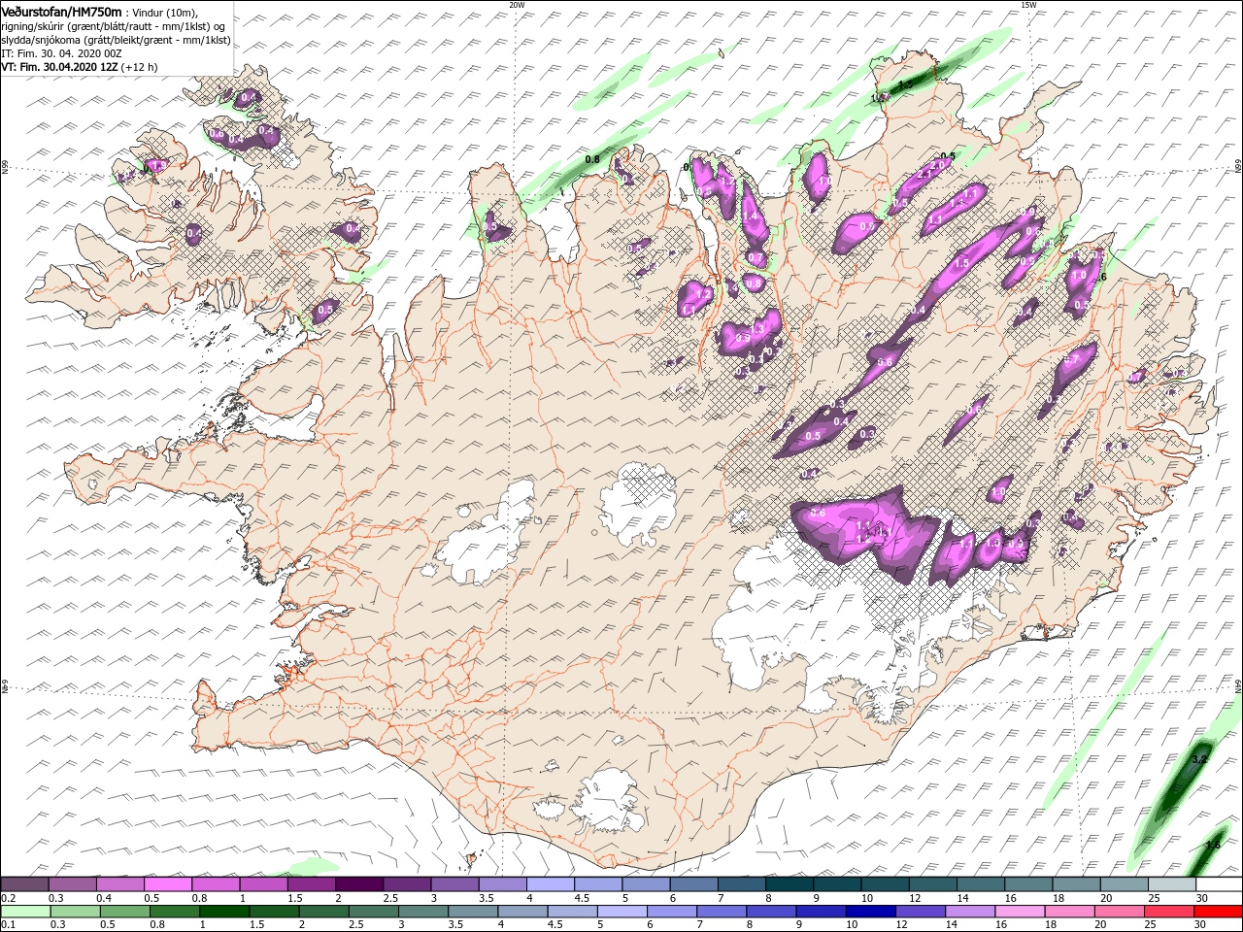The width and height of the screenshot is (1243, 932).
Task: Select the light periwinkle swatch at 4, upper scale
Action: (550, 884)
